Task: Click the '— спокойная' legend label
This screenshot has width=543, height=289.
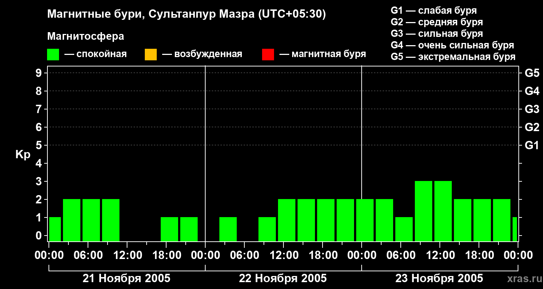Action: (x=96, y=55)
